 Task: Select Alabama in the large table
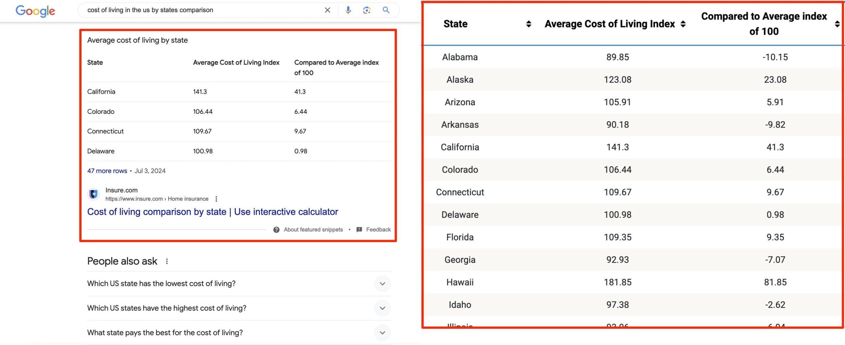[460, 57]
